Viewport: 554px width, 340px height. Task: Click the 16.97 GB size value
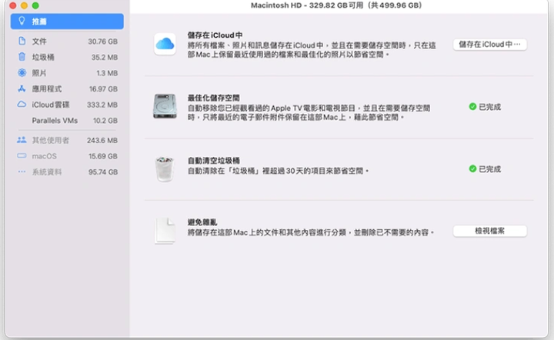click(x=103, y=89)
